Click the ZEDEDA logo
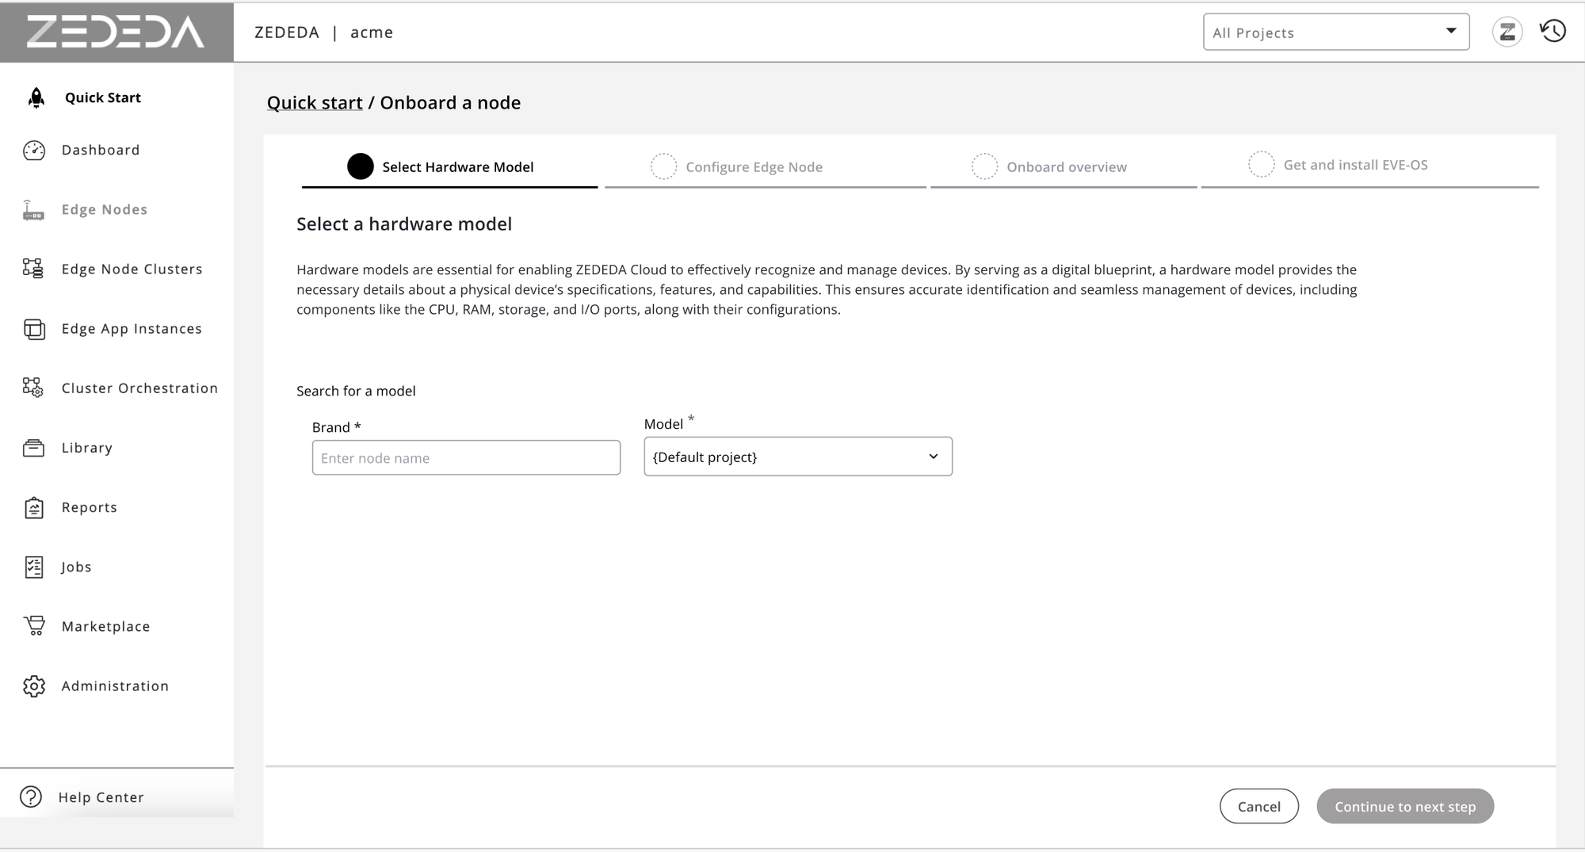The height and width of the screenshot is (852, 1585). [116, 31]
